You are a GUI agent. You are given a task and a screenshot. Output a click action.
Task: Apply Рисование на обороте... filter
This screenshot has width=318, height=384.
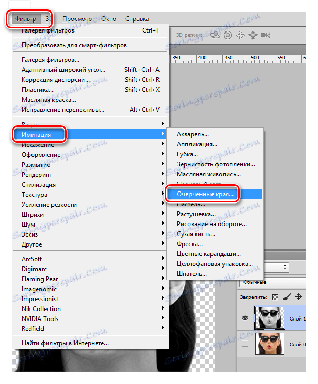[215, 224]
